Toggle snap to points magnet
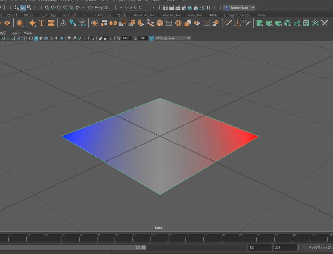 (x=59, y=8)
